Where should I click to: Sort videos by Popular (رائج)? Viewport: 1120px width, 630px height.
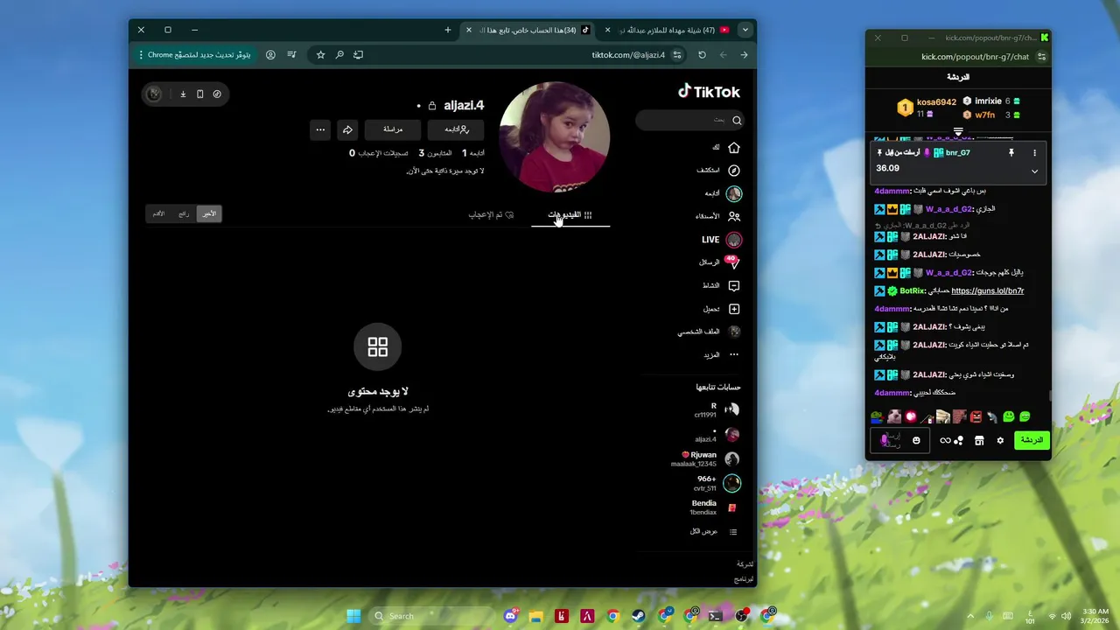coord(184,213)
